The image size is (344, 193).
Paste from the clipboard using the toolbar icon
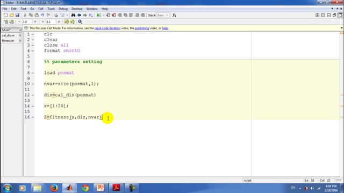tap(37, 15)
